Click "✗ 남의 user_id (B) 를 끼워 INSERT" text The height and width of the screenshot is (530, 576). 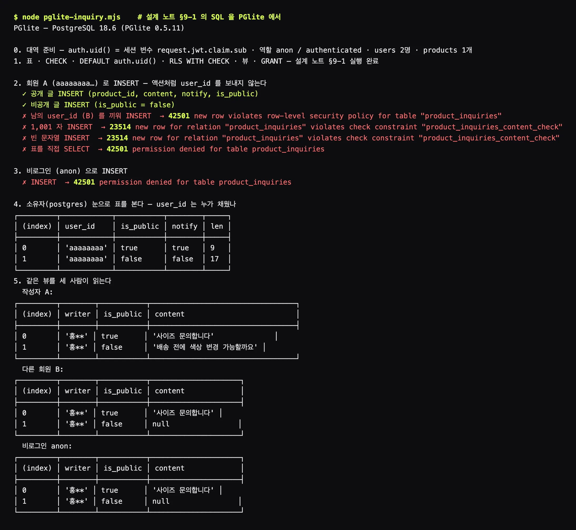pyautogui.click(x=87, y=116)
